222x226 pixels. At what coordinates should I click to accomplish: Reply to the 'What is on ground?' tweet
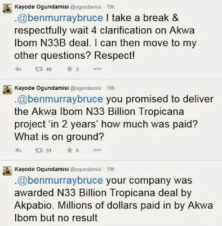click(x=18, y=150)
